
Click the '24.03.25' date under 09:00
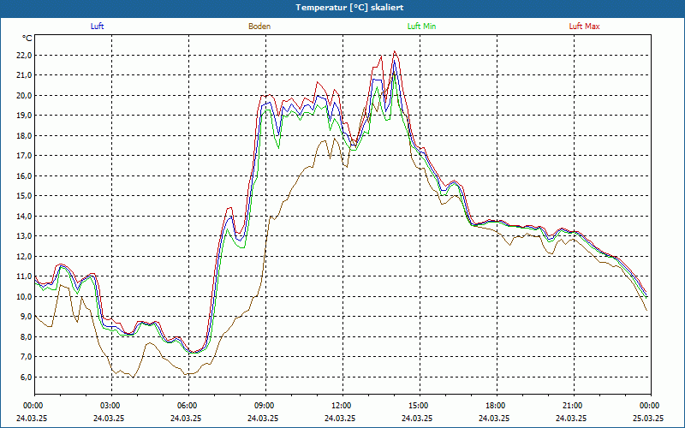coord(263,418)
